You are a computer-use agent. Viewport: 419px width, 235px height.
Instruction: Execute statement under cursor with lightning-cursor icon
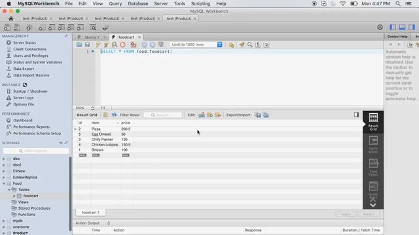click(x=106, y=44)
